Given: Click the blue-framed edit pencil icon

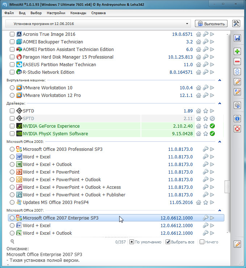Looking at the screenshot, I should click(x=237, y=92).
